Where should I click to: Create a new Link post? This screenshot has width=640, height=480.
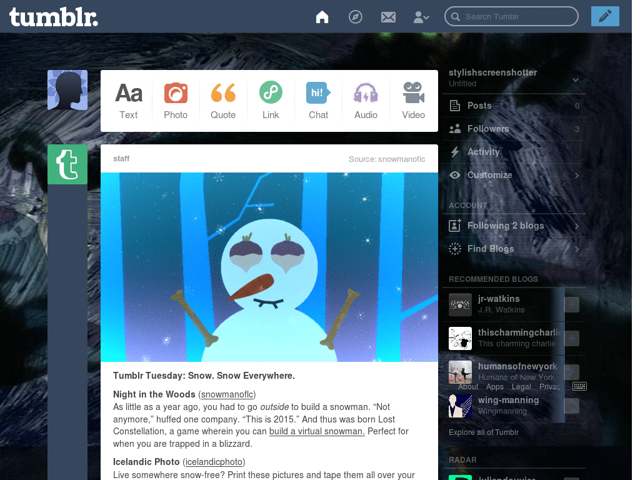[x=271, y=101]
